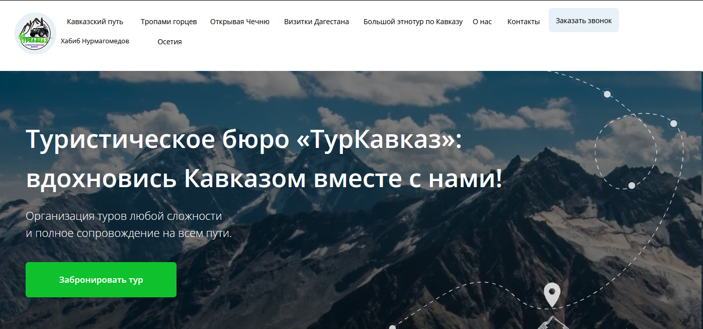This screenshot has width=703, height=329.
Task: Click the topmost route dot on dashed line
Action: pyautogui.click(x=607, y=94)
